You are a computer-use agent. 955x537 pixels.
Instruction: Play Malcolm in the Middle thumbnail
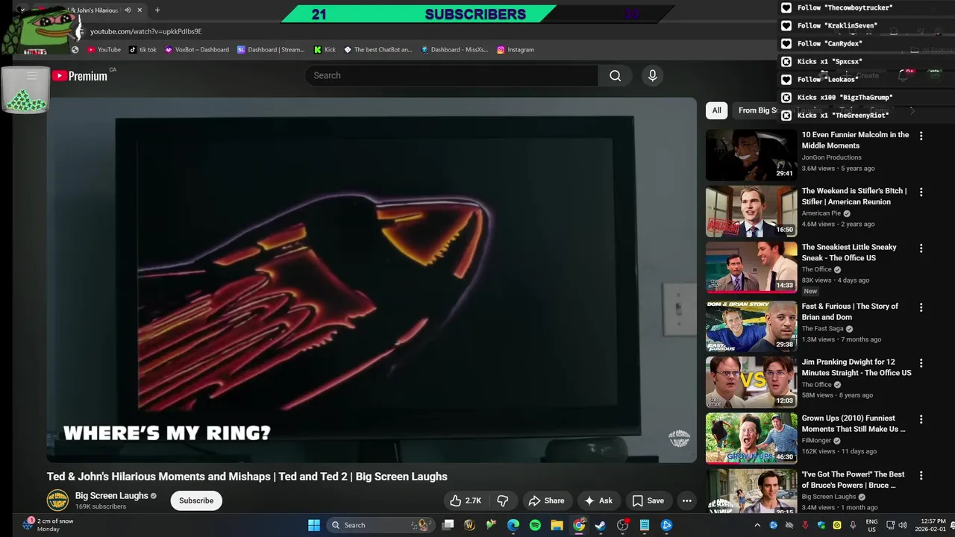click(x=751, y=155)
